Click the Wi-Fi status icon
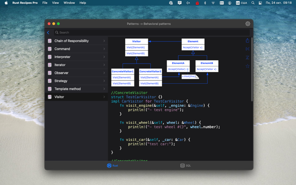This screenshot has height=185, width=296. tap(213, 3)
